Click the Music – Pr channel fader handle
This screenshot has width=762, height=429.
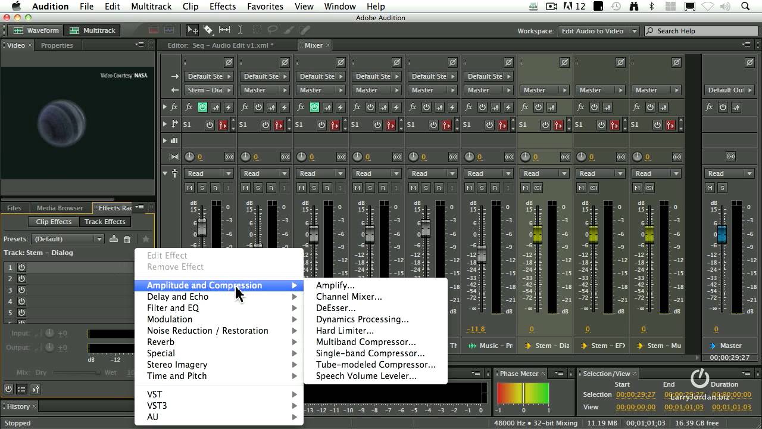coord(481,254)
